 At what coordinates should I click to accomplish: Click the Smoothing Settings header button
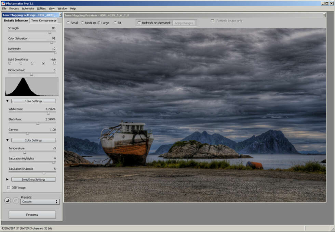[33, 179]
